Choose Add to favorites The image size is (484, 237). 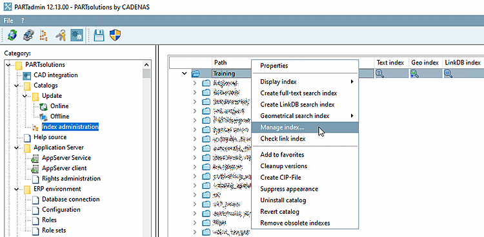pos(305,155)
